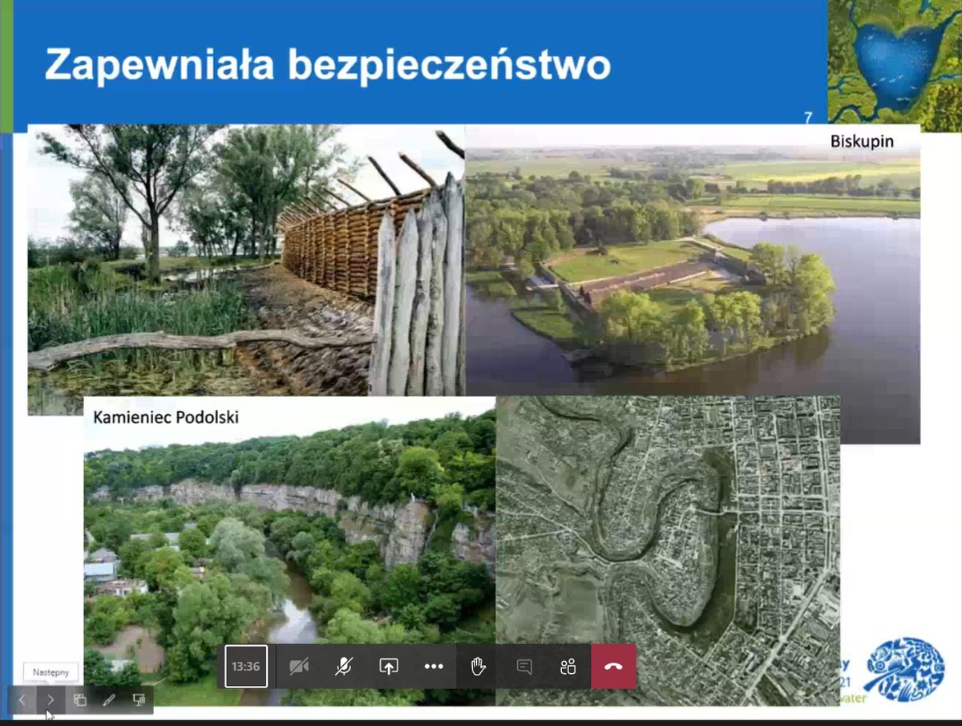Click the slide title 'Zapewniała bezpieczeństwo'
This screenshot has height=726, width=962.
(x=327, y=65)
